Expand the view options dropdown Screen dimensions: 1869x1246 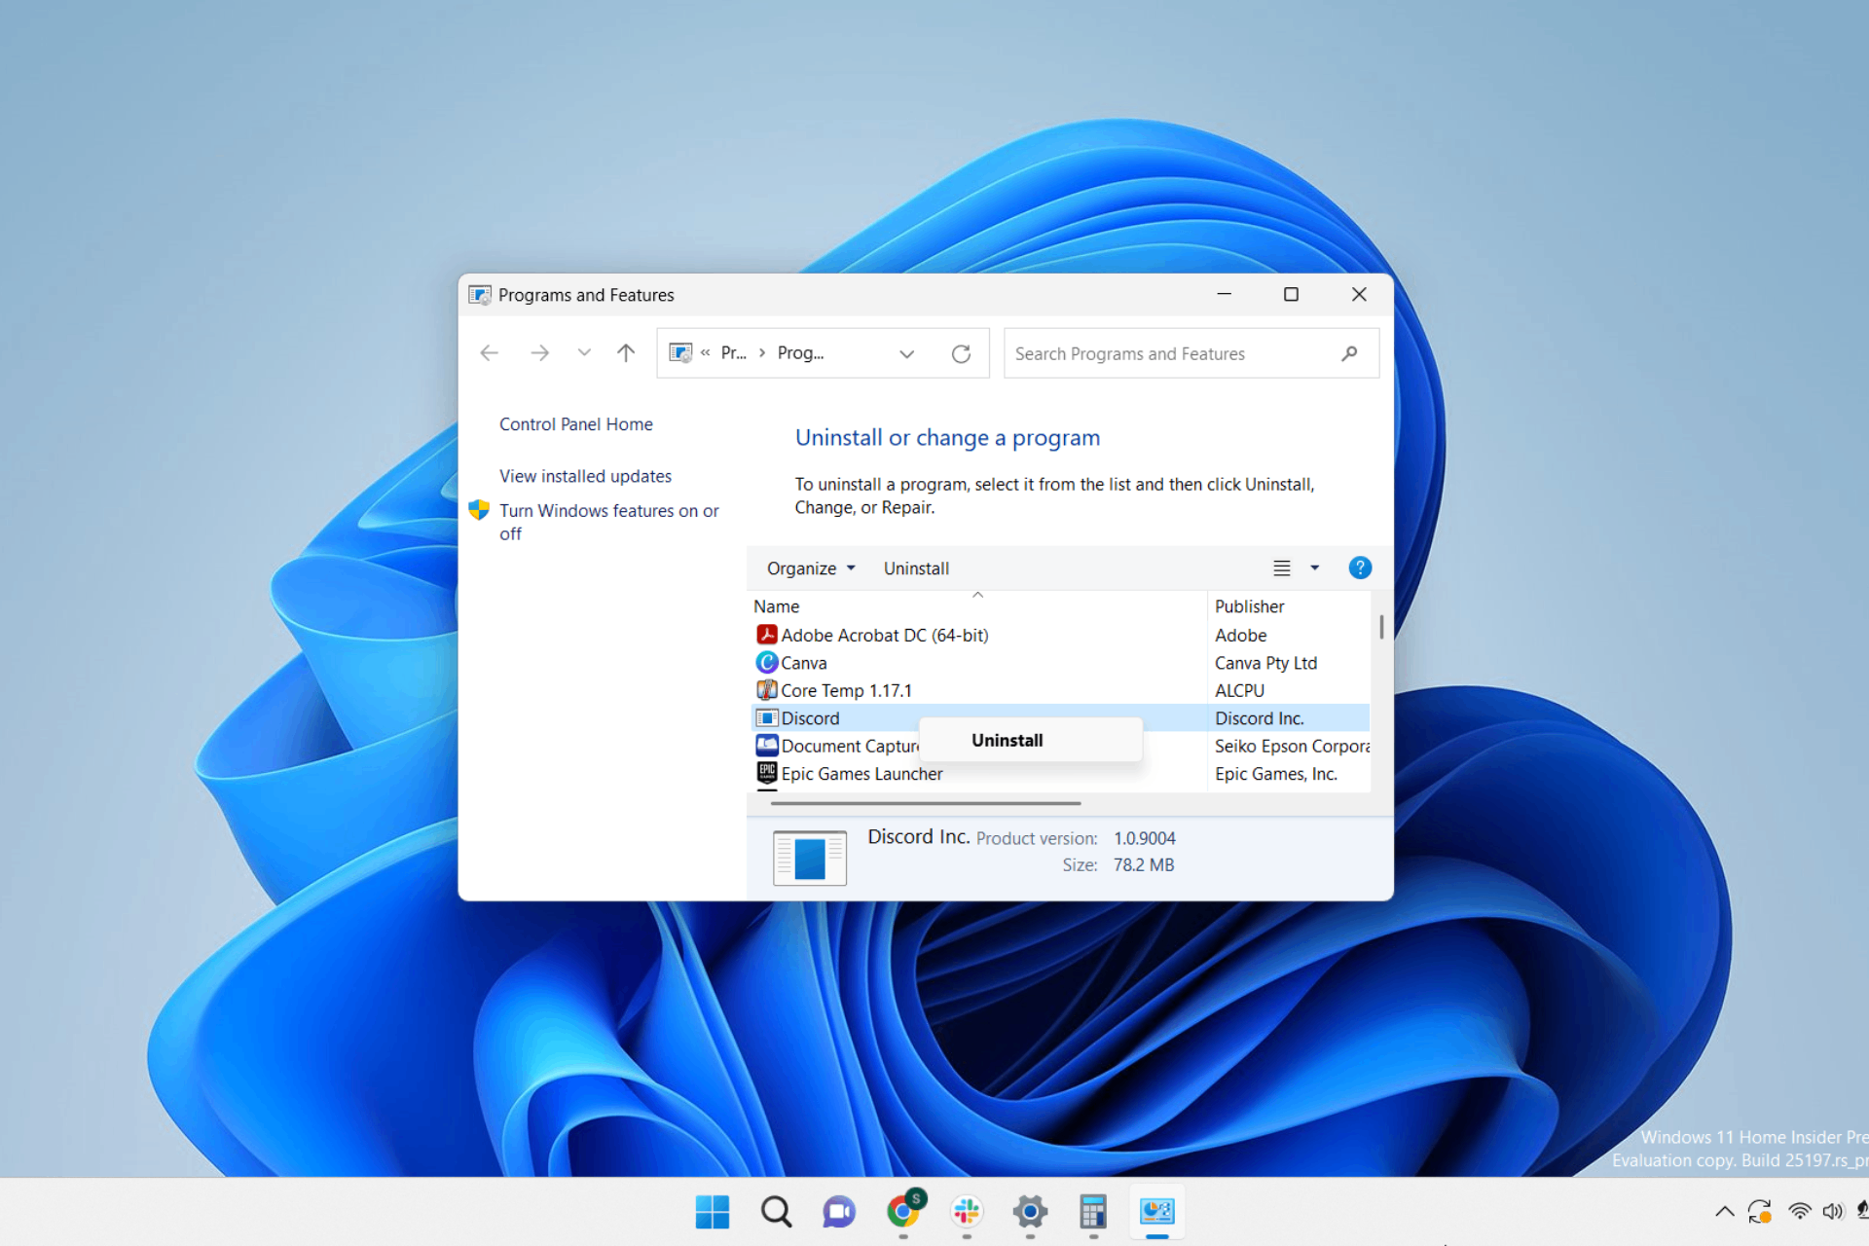tap(1311, 568)
